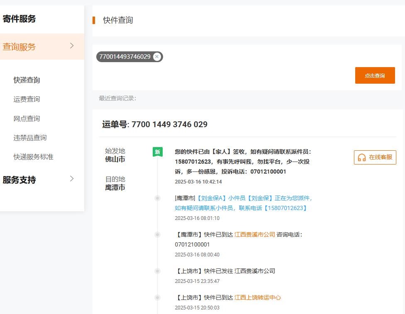Viewport: 405px width, 314px height.
Task: Click the consultation phone 07012100001 line
Action: click(x=192, y=244)
